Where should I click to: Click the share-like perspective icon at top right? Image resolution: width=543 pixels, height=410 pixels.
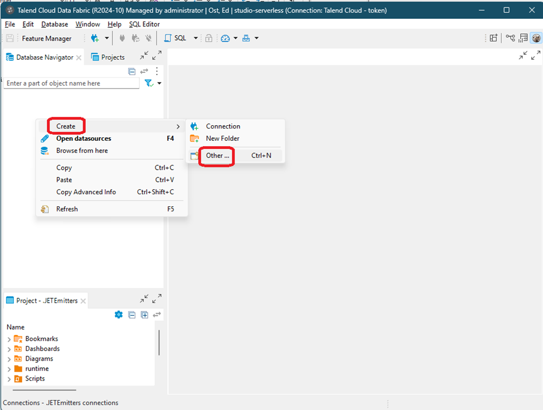(511, 38)
